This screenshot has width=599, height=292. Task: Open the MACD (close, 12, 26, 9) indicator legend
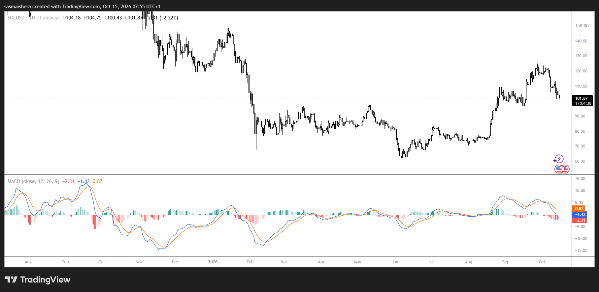coord(33,181)
